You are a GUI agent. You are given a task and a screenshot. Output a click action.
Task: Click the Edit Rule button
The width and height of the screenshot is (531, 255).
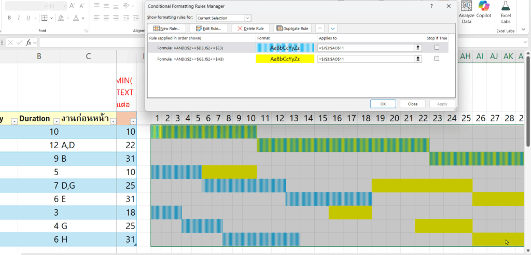[208, 29]
